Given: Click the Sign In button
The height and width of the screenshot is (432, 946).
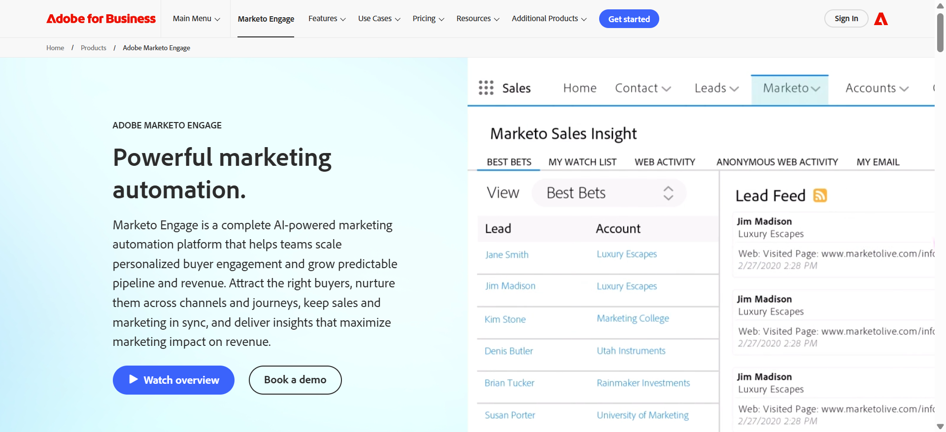Looking at the screenshot, I should point(846,19).
